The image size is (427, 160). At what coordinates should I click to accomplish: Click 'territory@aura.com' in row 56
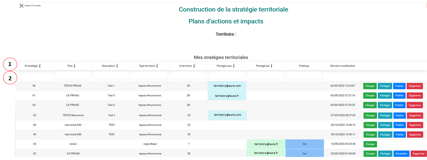click(x=227, y=86)
